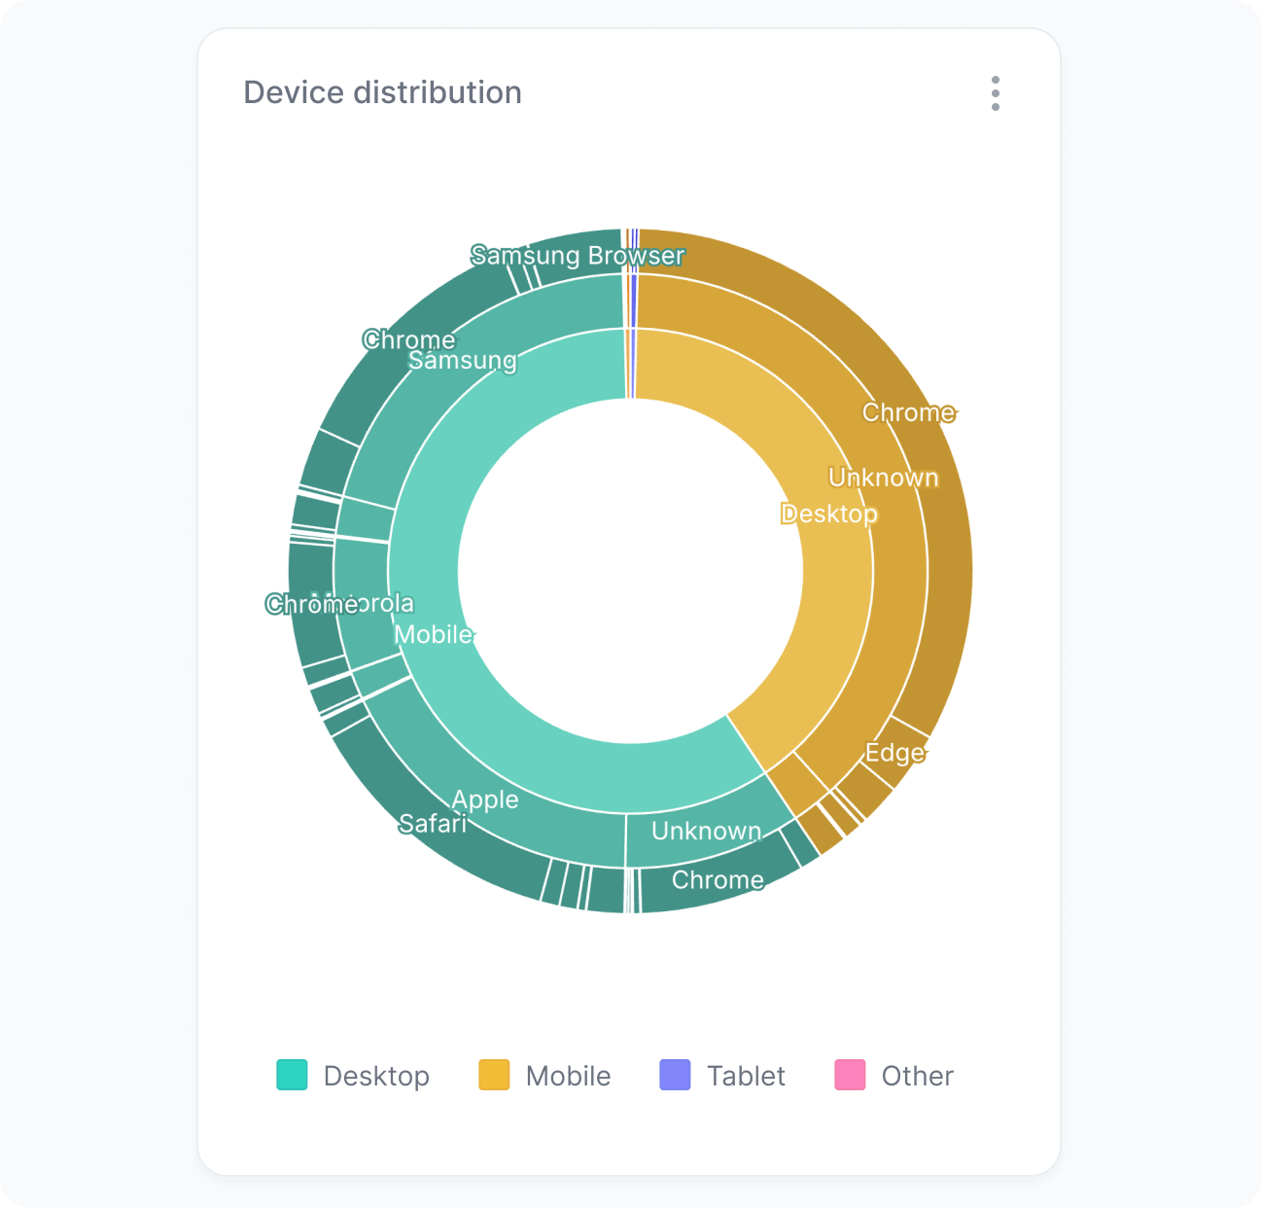
Task: Click the Desktop legend color swatch
Action: click(291, 1076)
